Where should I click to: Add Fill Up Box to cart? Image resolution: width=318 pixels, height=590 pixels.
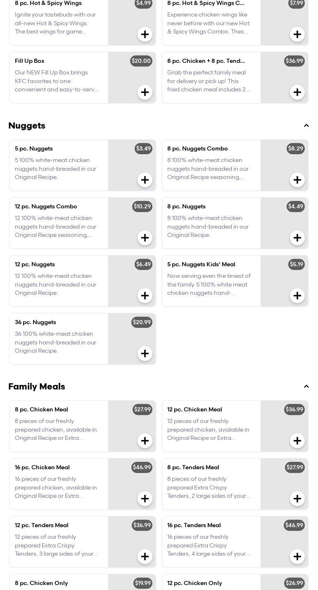145,92
